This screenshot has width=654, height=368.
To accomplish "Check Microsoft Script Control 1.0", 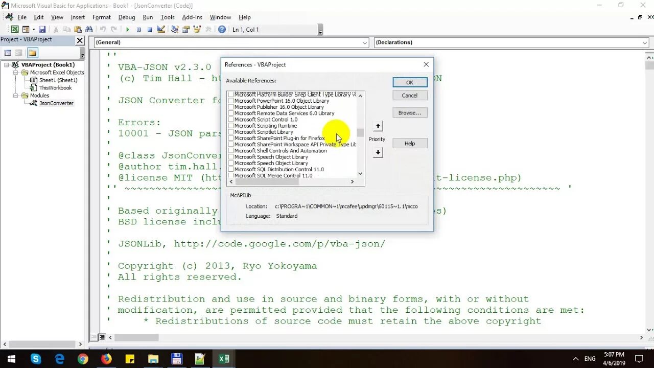I will click(x=231, y=120).
